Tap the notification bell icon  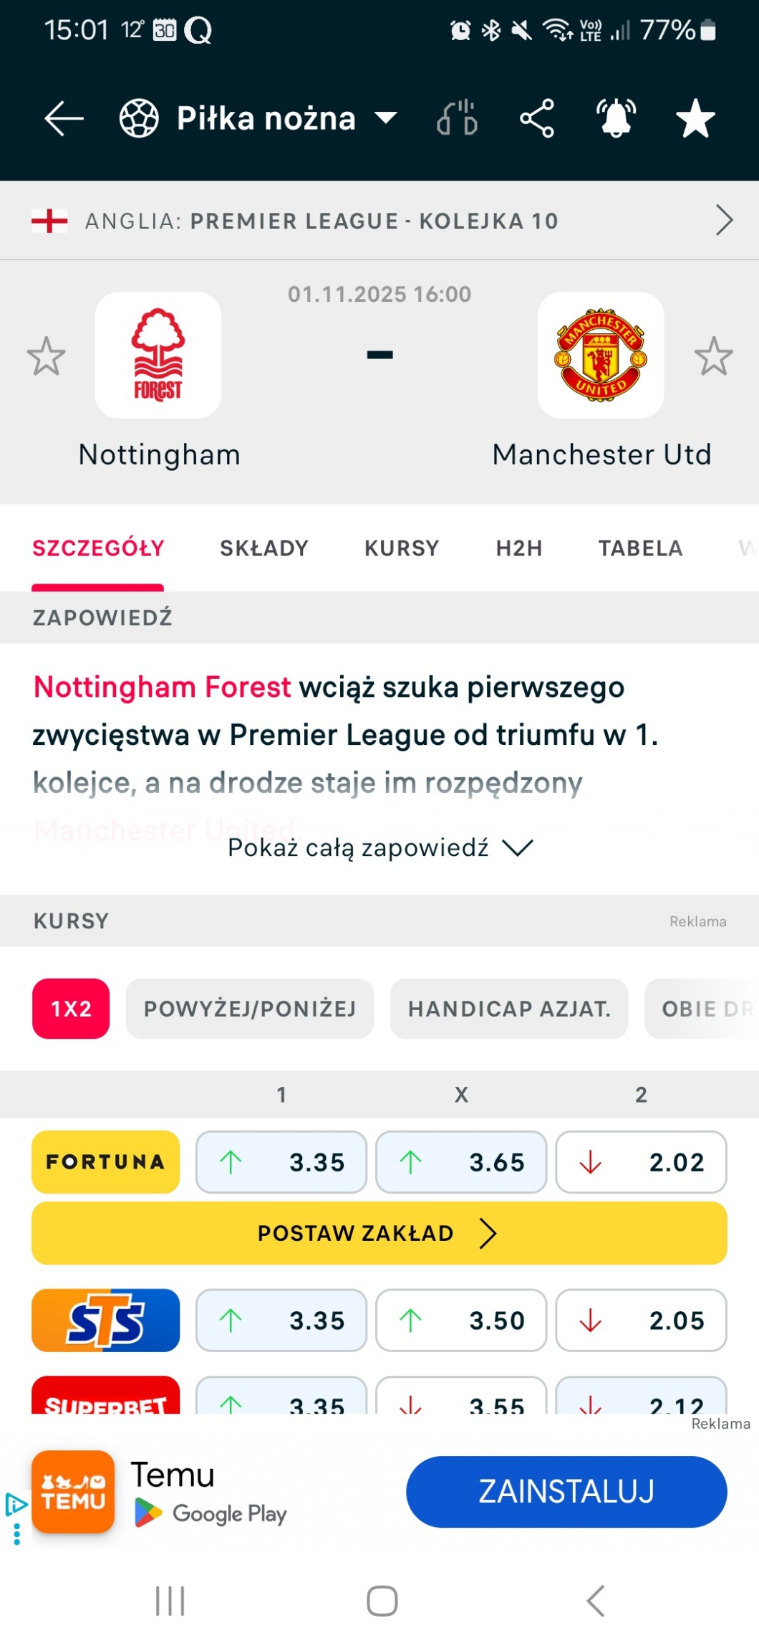[x=617, y=118]
